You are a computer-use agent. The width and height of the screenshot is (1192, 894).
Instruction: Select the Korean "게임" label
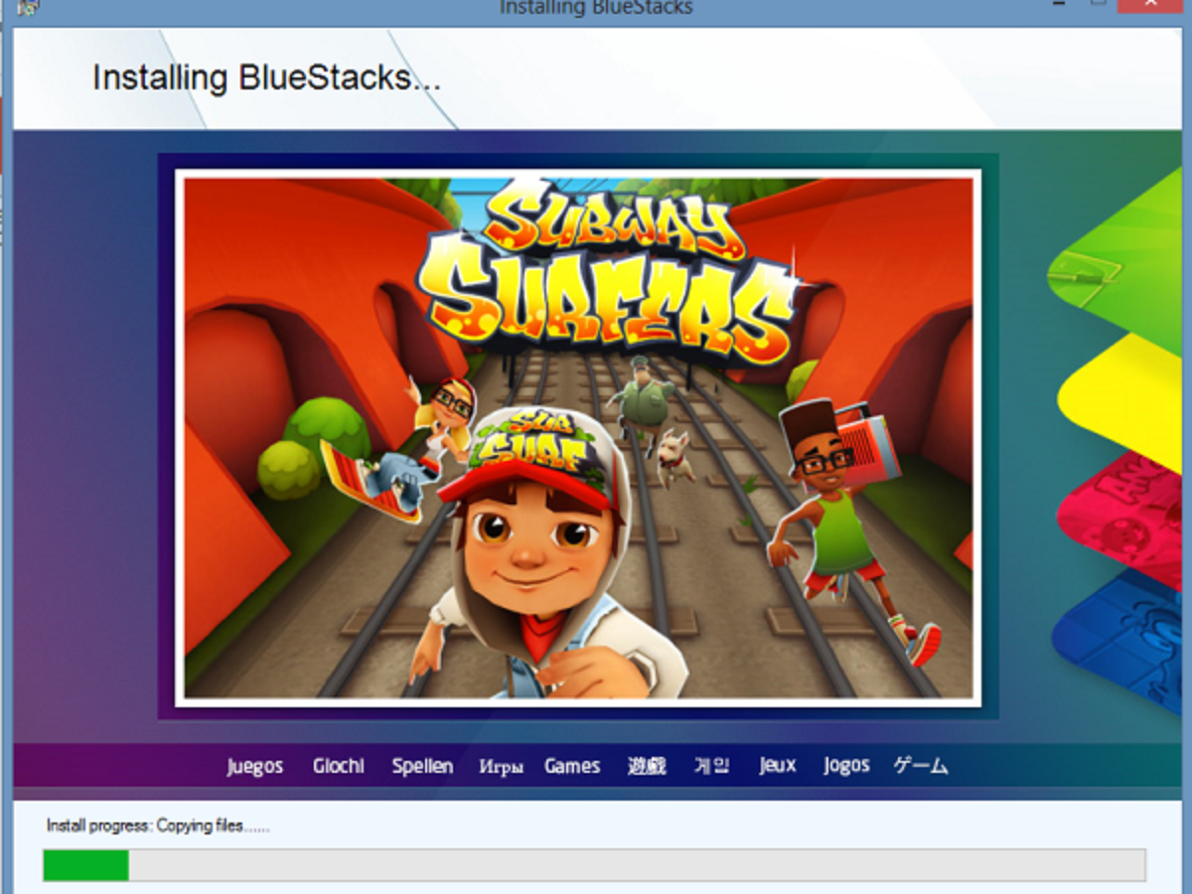point(711,766)
